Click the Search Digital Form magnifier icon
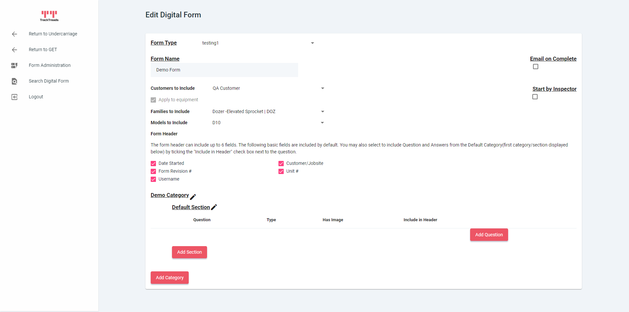The image size is (629, 312). (x=14, y=81)
